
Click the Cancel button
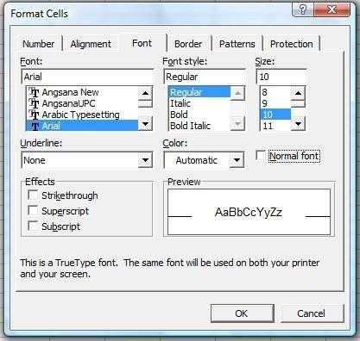pos(312,313)
